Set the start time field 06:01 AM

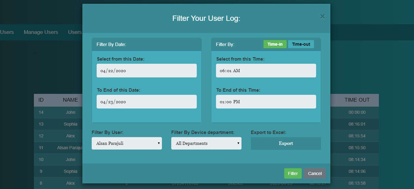(x=266, y=71)
